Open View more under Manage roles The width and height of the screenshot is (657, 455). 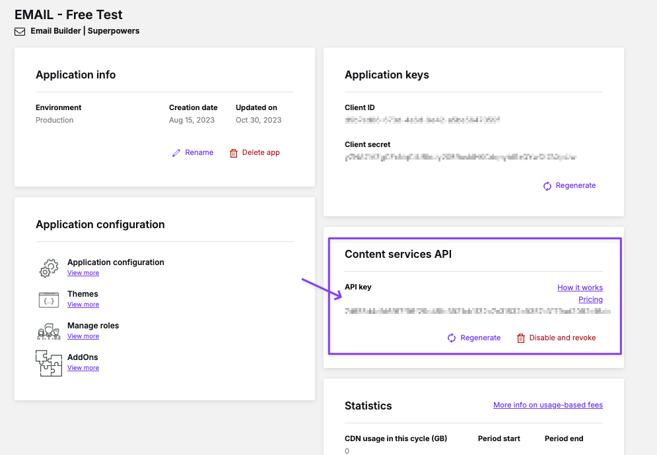pyautogui.click(x=83, y=336)
